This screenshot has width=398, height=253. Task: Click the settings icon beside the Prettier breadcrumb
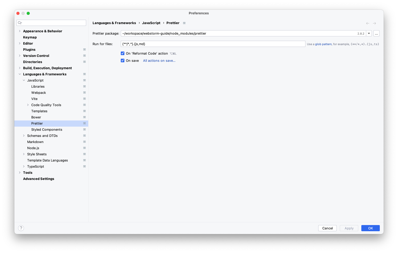[184, 23]
